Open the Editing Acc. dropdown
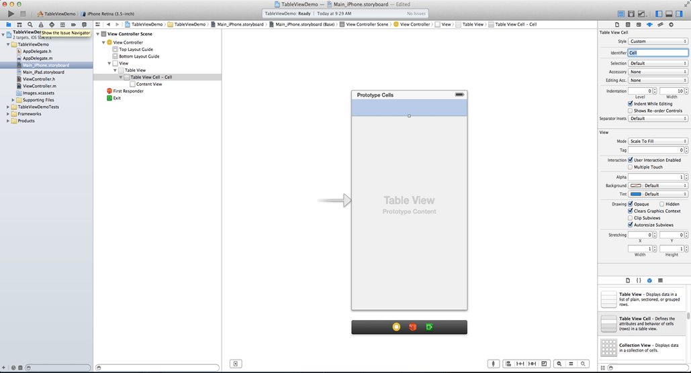The height and width of the screenshot is (373, 691). (x=658, y=81)
